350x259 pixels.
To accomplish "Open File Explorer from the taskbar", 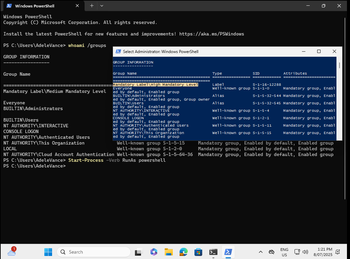I will click(x=169, y=252).
